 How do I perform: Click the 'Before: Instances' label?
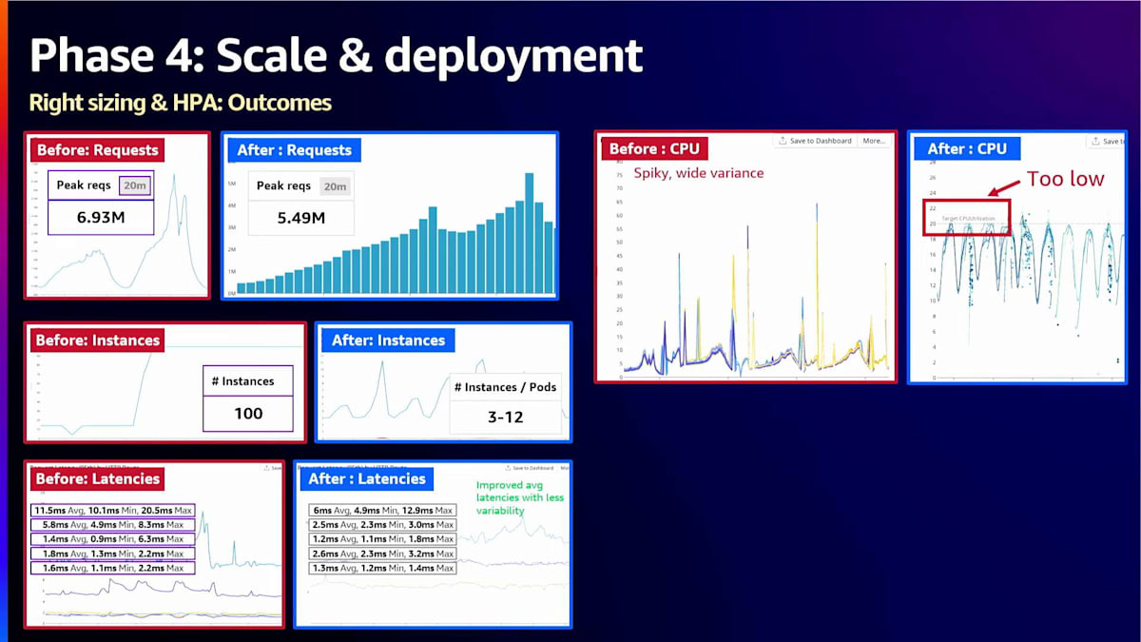pyautogui.click(x=98, y=340)
